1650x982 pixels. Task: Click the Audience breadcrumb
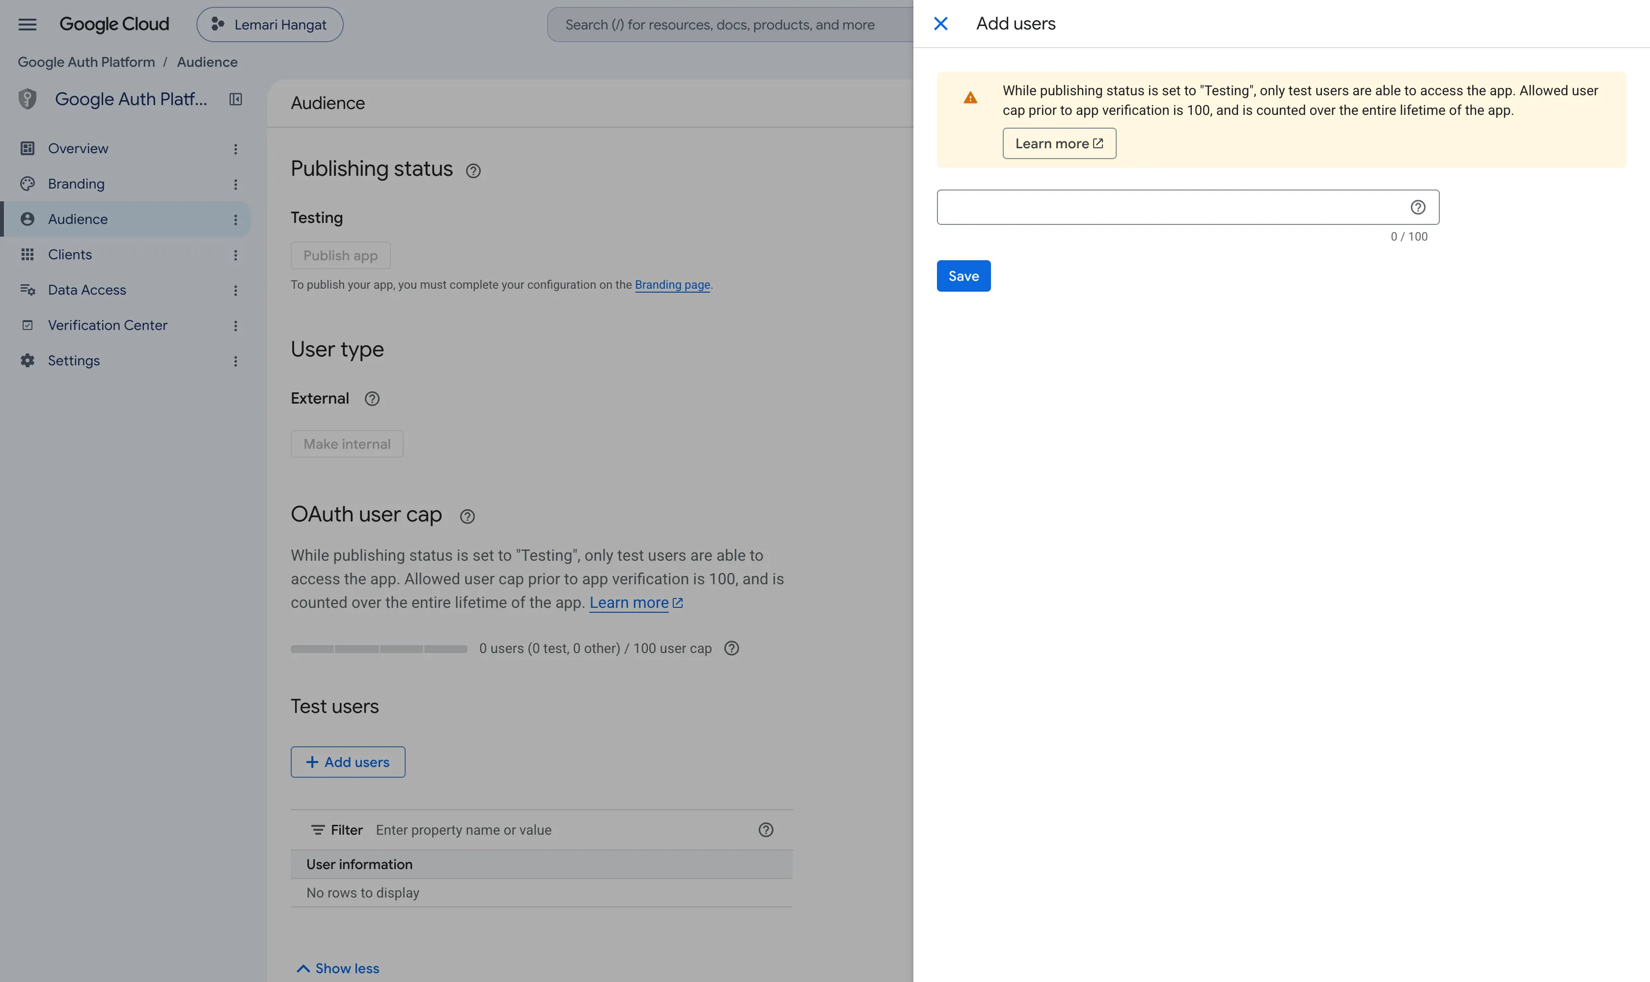coord(207,62)
